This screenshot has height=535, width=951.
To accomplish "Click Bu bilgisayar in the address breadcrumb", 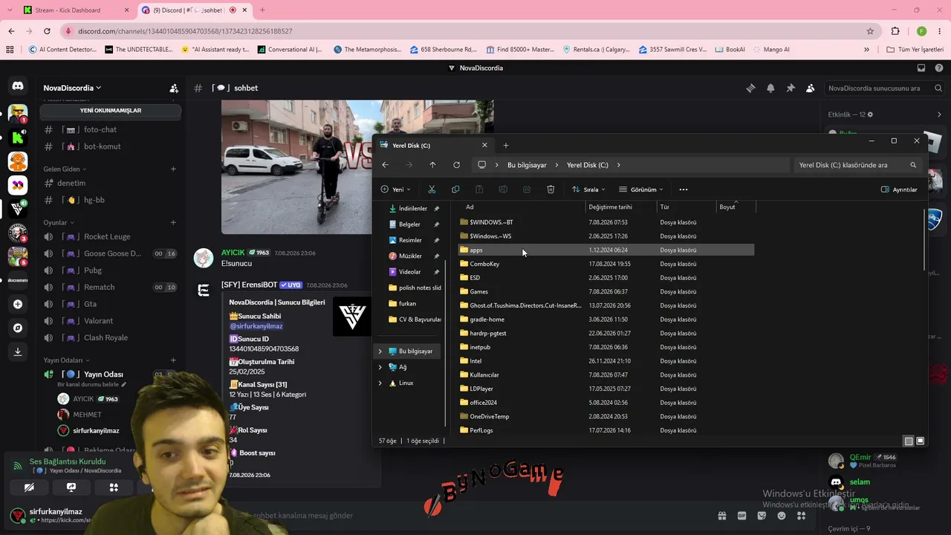I will coord(527,165).
